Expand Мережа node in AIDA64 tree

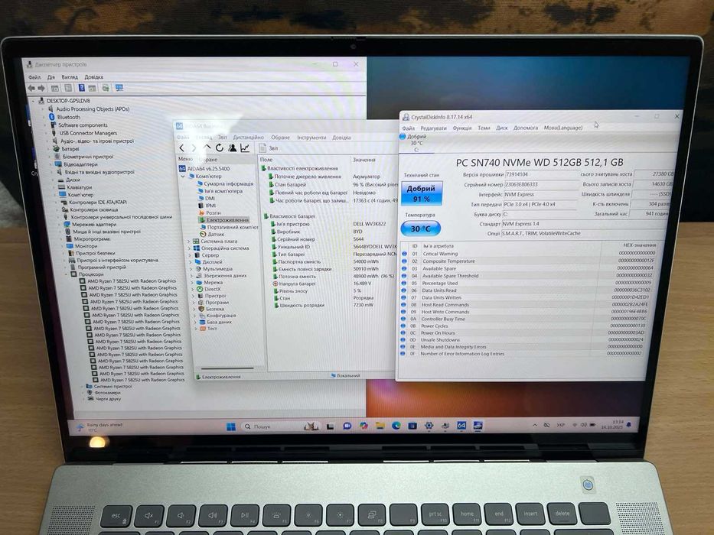pyautogui.click(x=193, y=283)
